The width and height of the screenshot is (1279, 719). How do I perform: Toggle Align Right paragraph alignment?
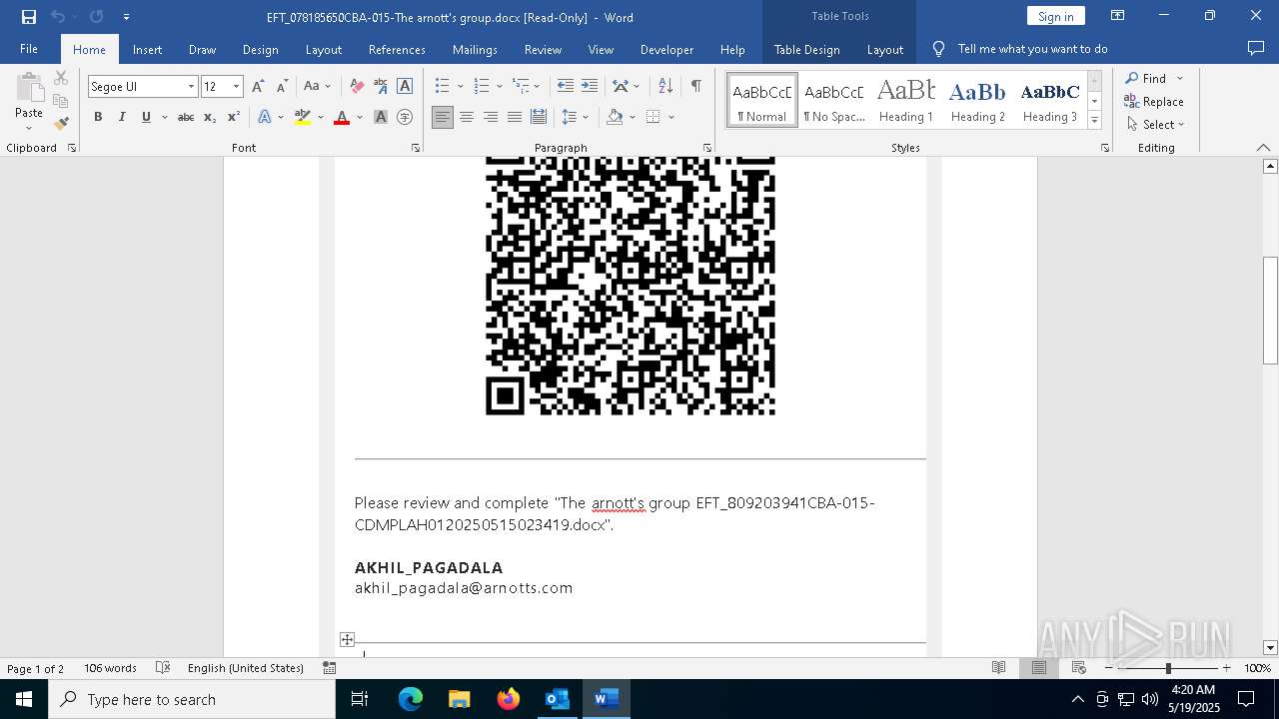click(491, 117)
